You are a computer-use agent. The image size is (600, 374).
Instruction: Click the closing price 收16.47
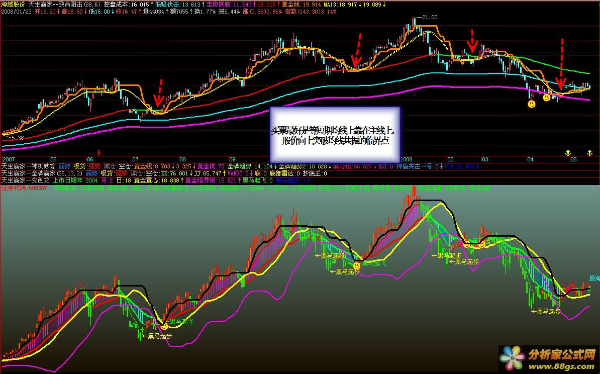pos(126,12)
